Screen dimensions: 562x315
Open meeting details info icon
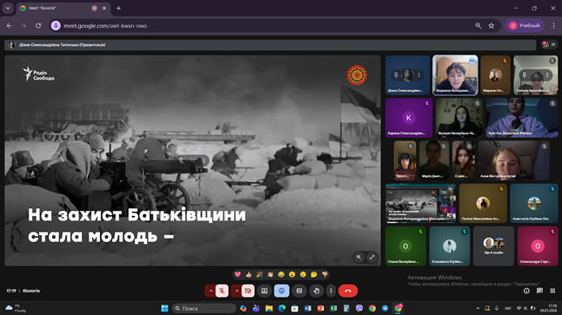pos(526,291)
